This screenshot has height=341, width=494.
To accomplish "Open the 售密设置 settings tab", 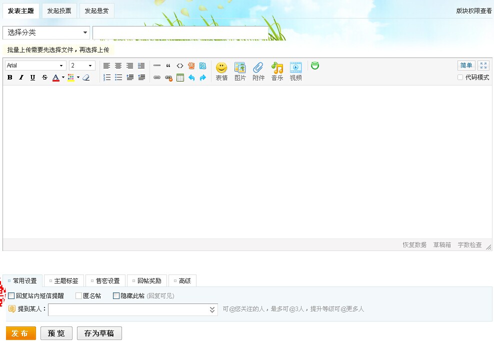I will click(105, 281).
